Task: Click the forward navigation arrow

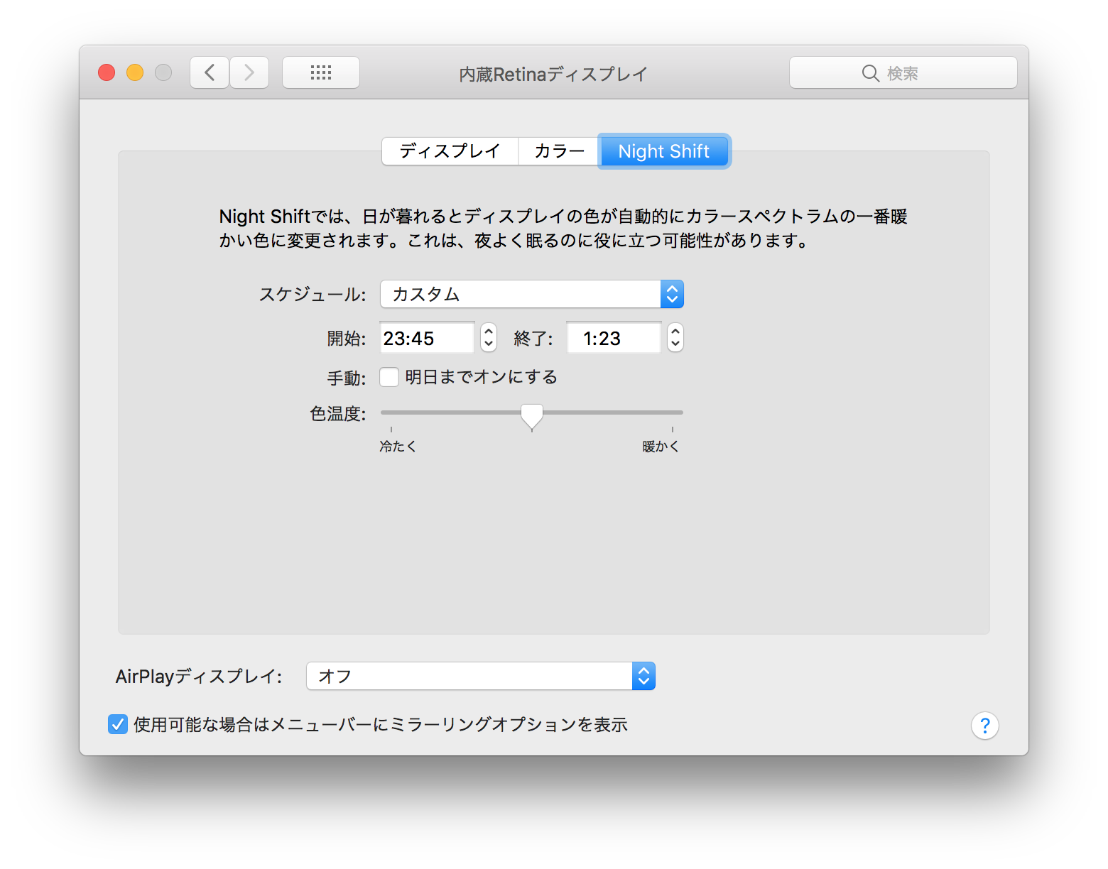Action: tap(249, 72)
